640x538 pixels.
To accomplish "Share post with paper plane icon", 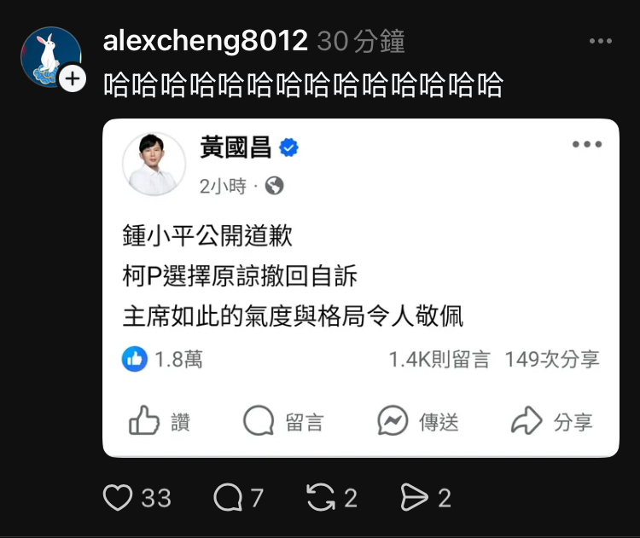I will (x=414, y=497).
